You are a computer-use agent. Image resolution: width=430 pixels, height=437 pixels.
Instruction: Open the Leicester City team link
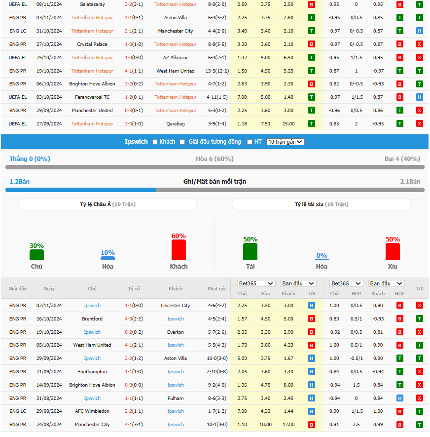click(176, 306)
